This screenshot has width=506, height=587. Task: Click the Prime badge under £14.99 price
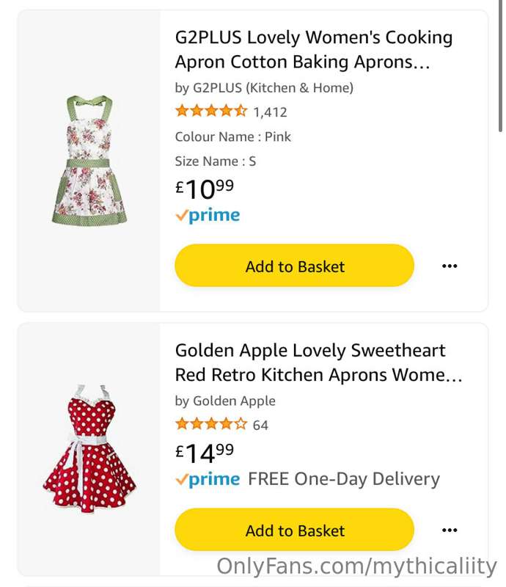click(208, 480)
